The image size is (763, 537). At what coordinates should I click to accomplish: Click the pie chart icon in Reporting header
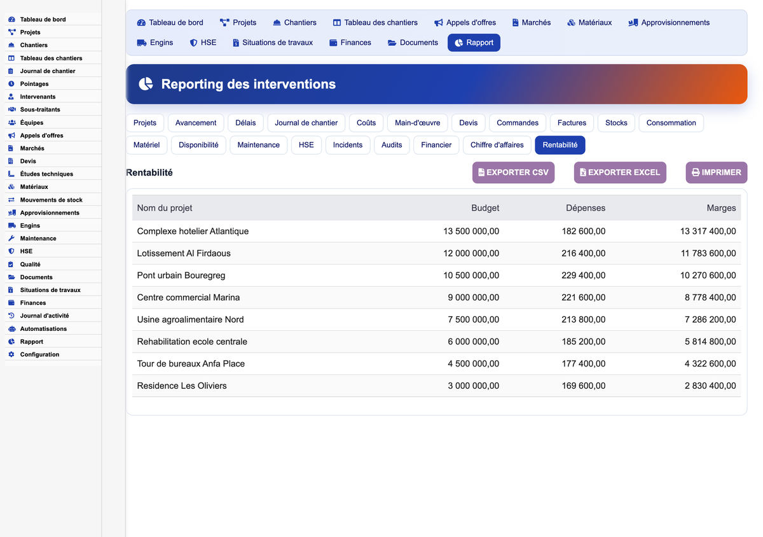pyautogui.click(x=146, y=84)
